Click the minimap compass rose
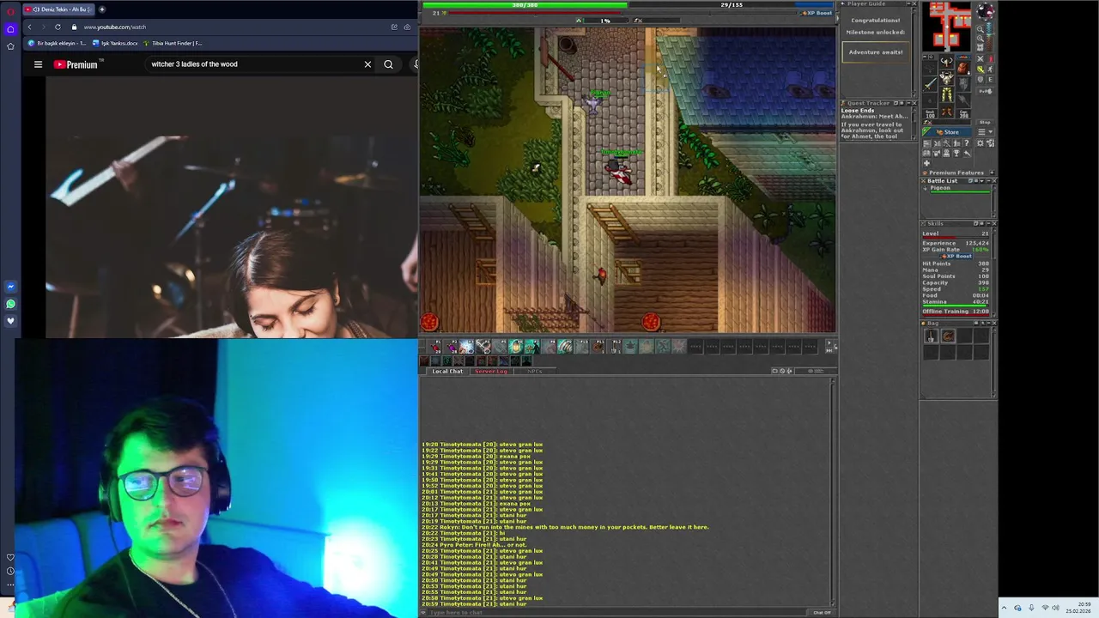 pos(986,11)
